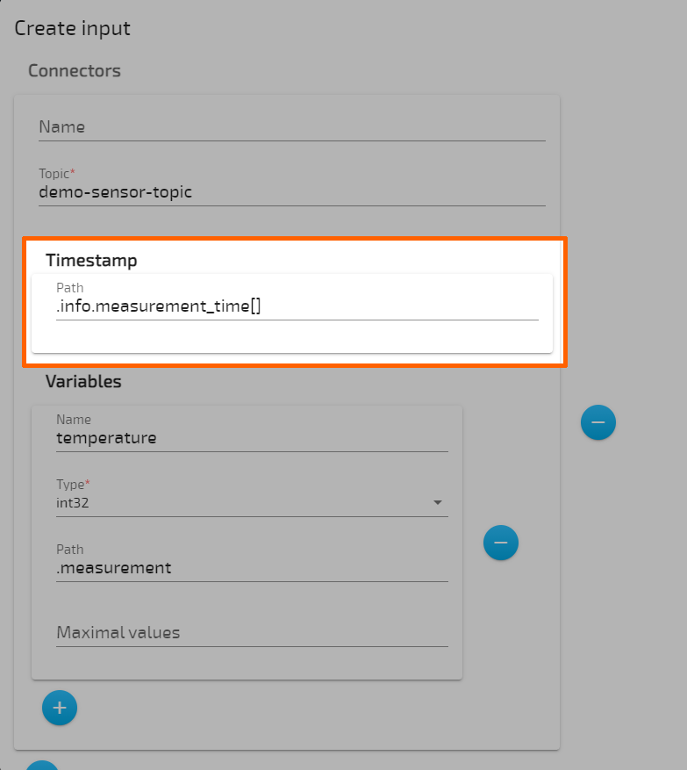The height and width of the screenshot is (770, 687).
Task: Click the Topic field containing demo-sensor-topic
Action: pos(290,192)
